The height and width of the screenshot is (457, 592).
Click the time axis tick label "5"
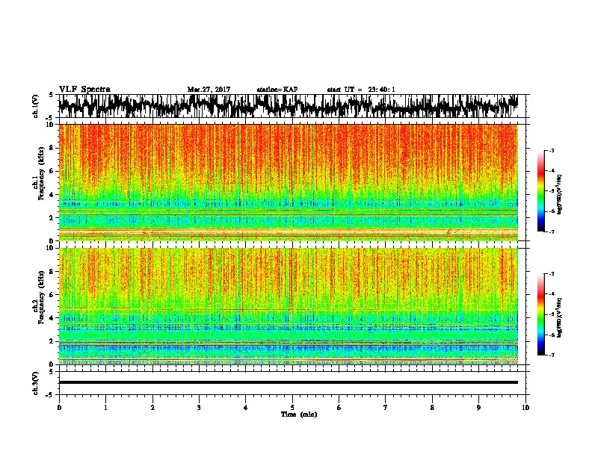coord(292,408)
